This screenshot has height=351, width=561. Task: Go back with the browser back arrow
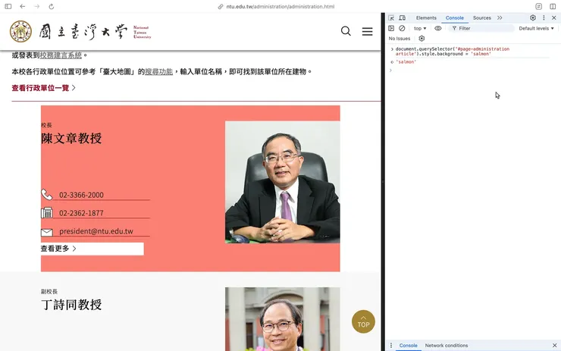tap(23, 6)
